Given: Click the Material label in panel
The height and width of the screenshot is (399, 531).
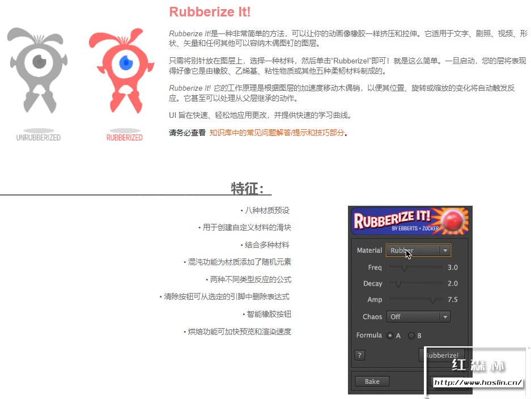Looking at the screenshot, I should [369, 251].
